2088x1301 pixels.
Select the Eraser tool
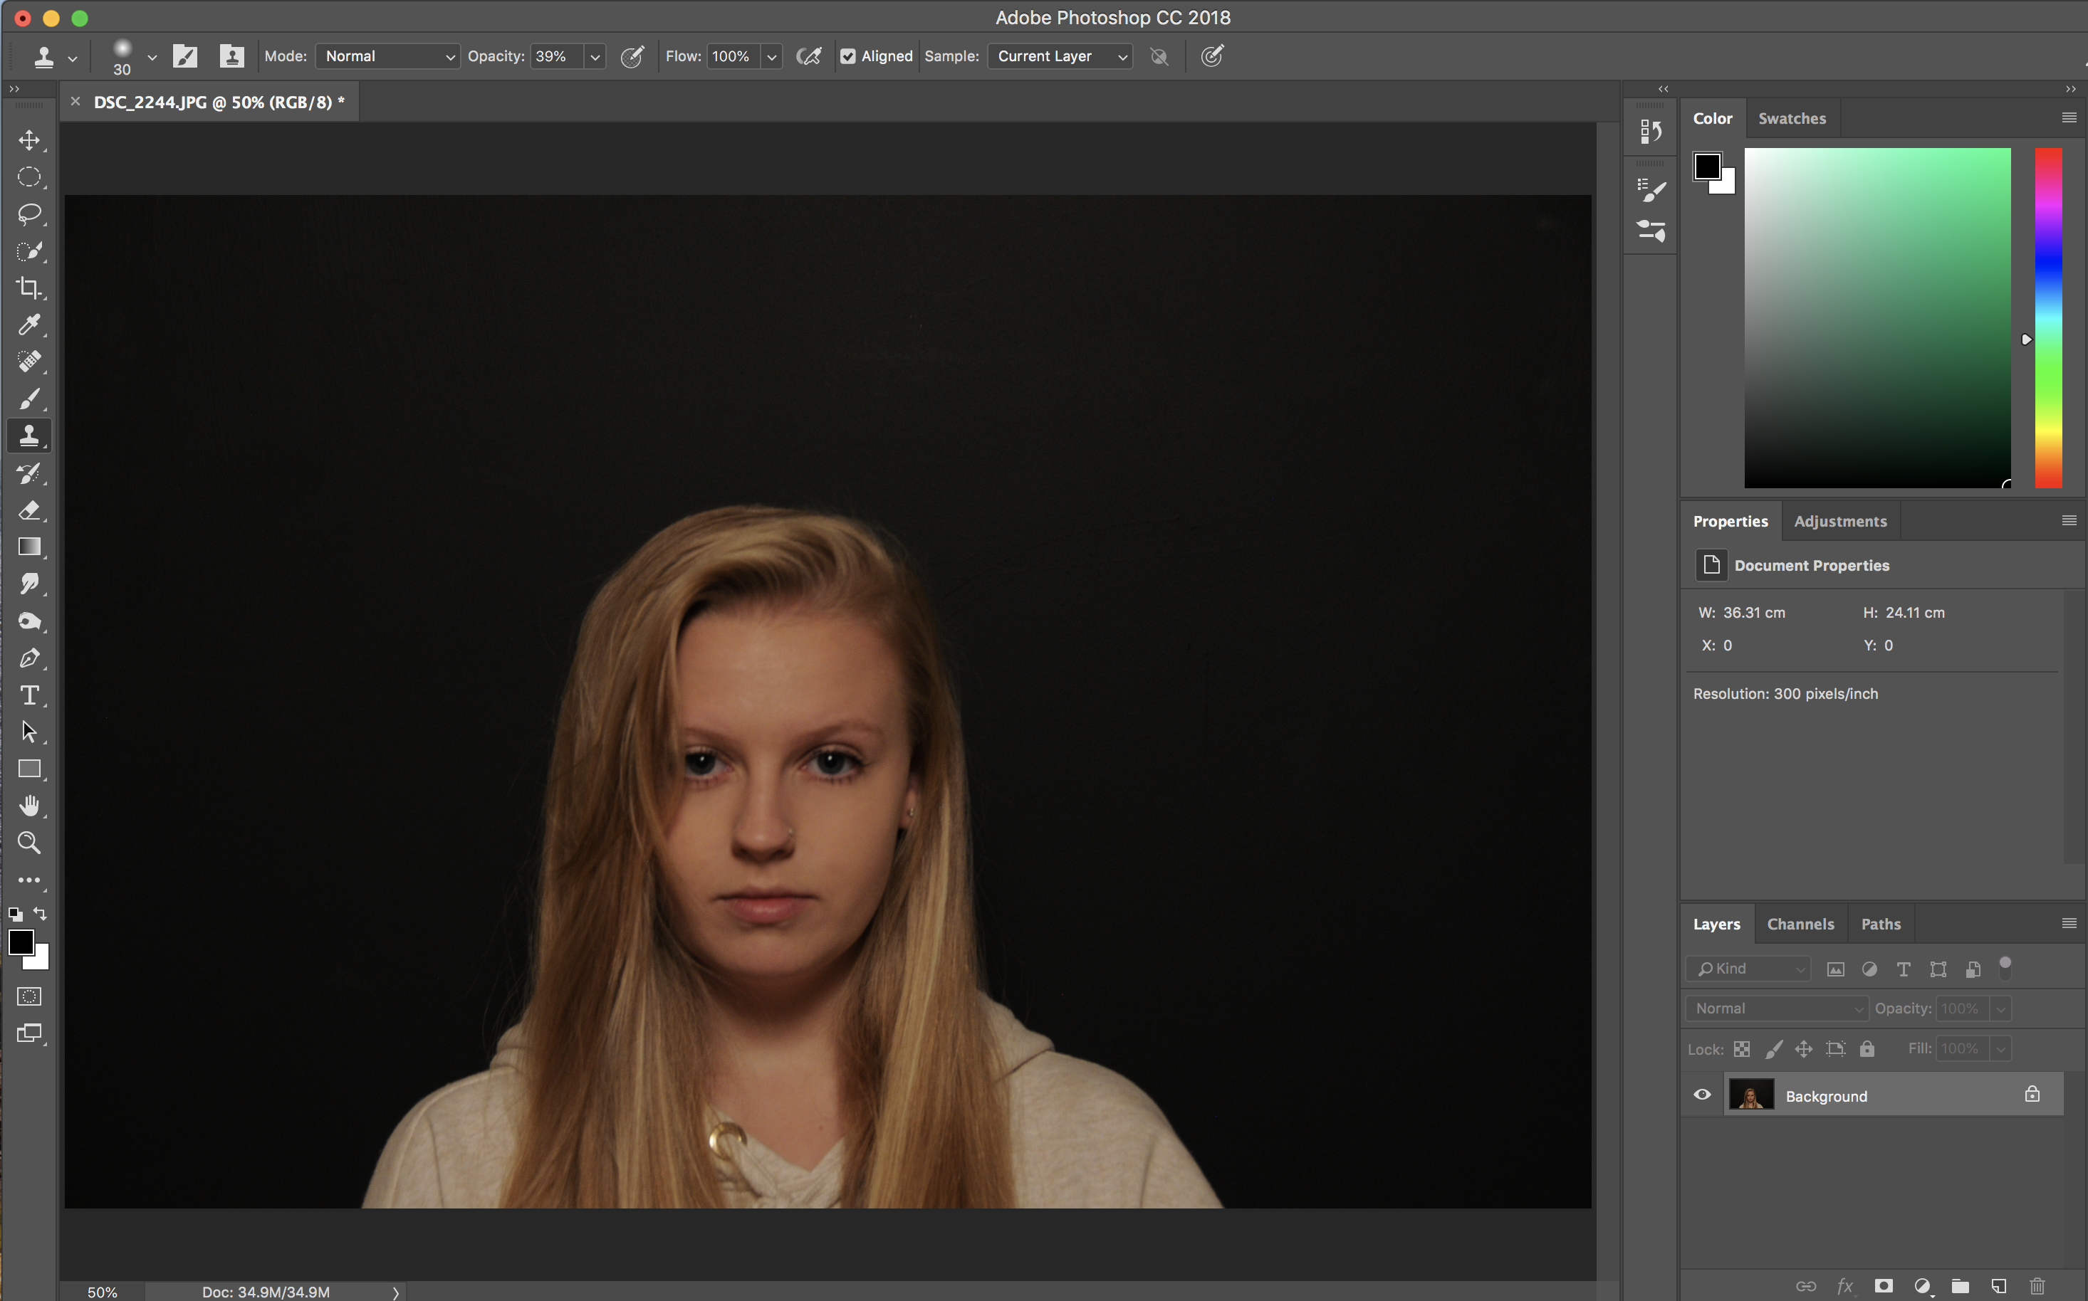pos(29,510)
